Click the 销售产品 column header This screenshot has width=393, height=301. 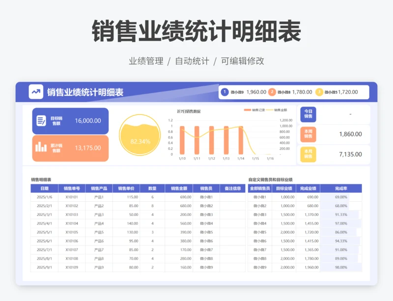pos(99,189)
